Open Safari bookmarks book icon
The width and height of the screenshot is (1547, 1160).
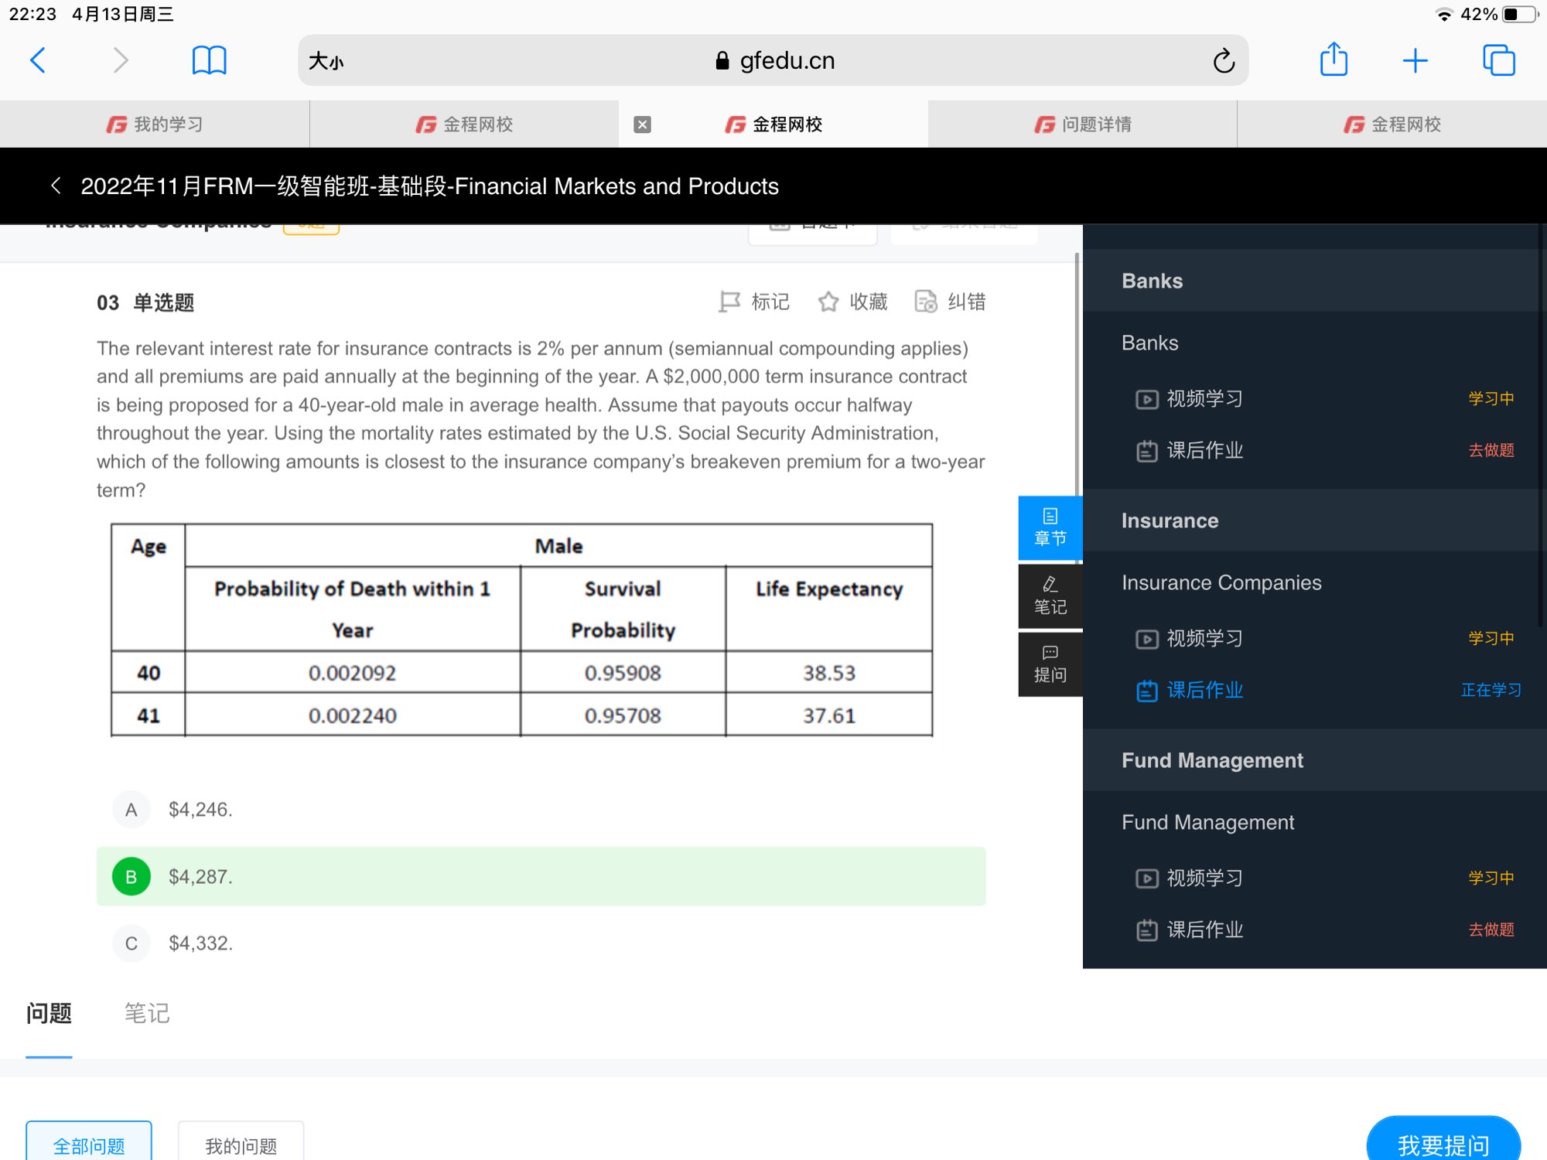click(x=209, y=60)
